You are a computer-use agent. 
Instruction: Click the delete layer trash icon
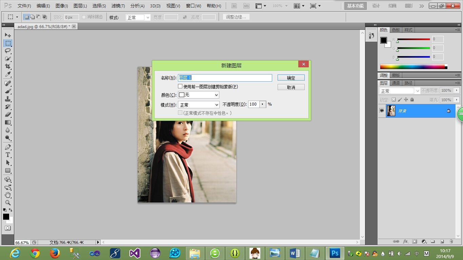[x=451, y=241]
